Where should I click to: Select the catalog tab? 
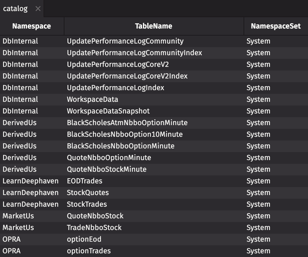pos(15,9)
